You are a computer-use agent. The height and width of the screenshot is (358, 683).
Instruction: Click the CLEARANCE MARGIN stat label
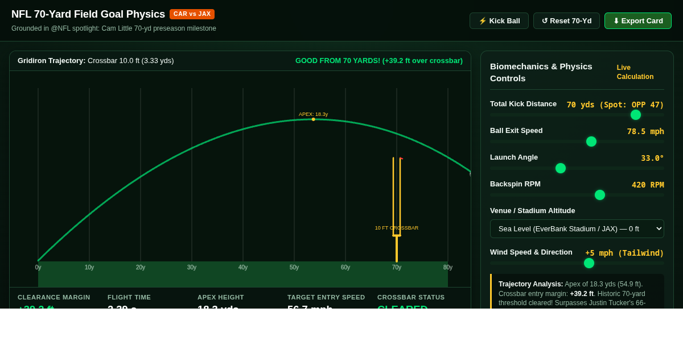tap(54, 297)
